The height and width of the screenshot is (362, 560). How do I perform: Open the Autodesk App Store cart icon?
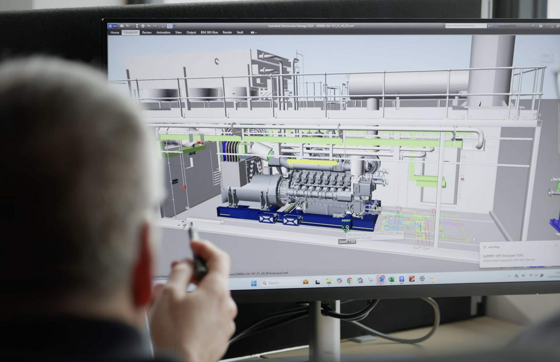click(x=533, y=26)
